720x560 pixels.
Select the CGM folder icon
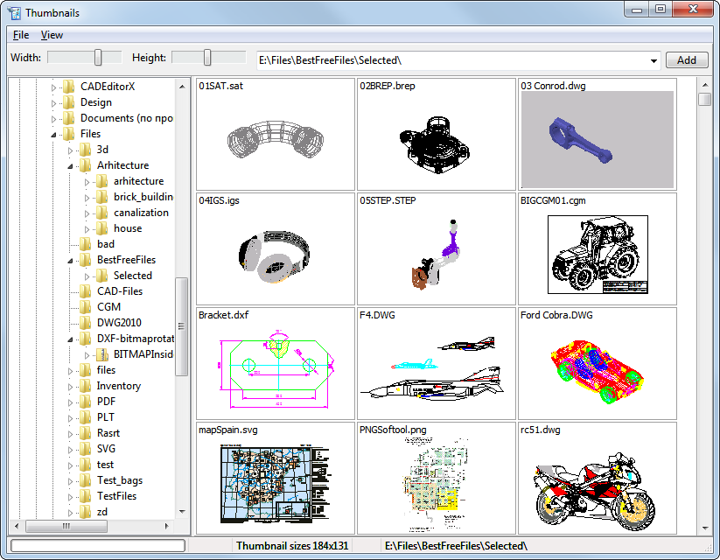(x=85, y=307)
